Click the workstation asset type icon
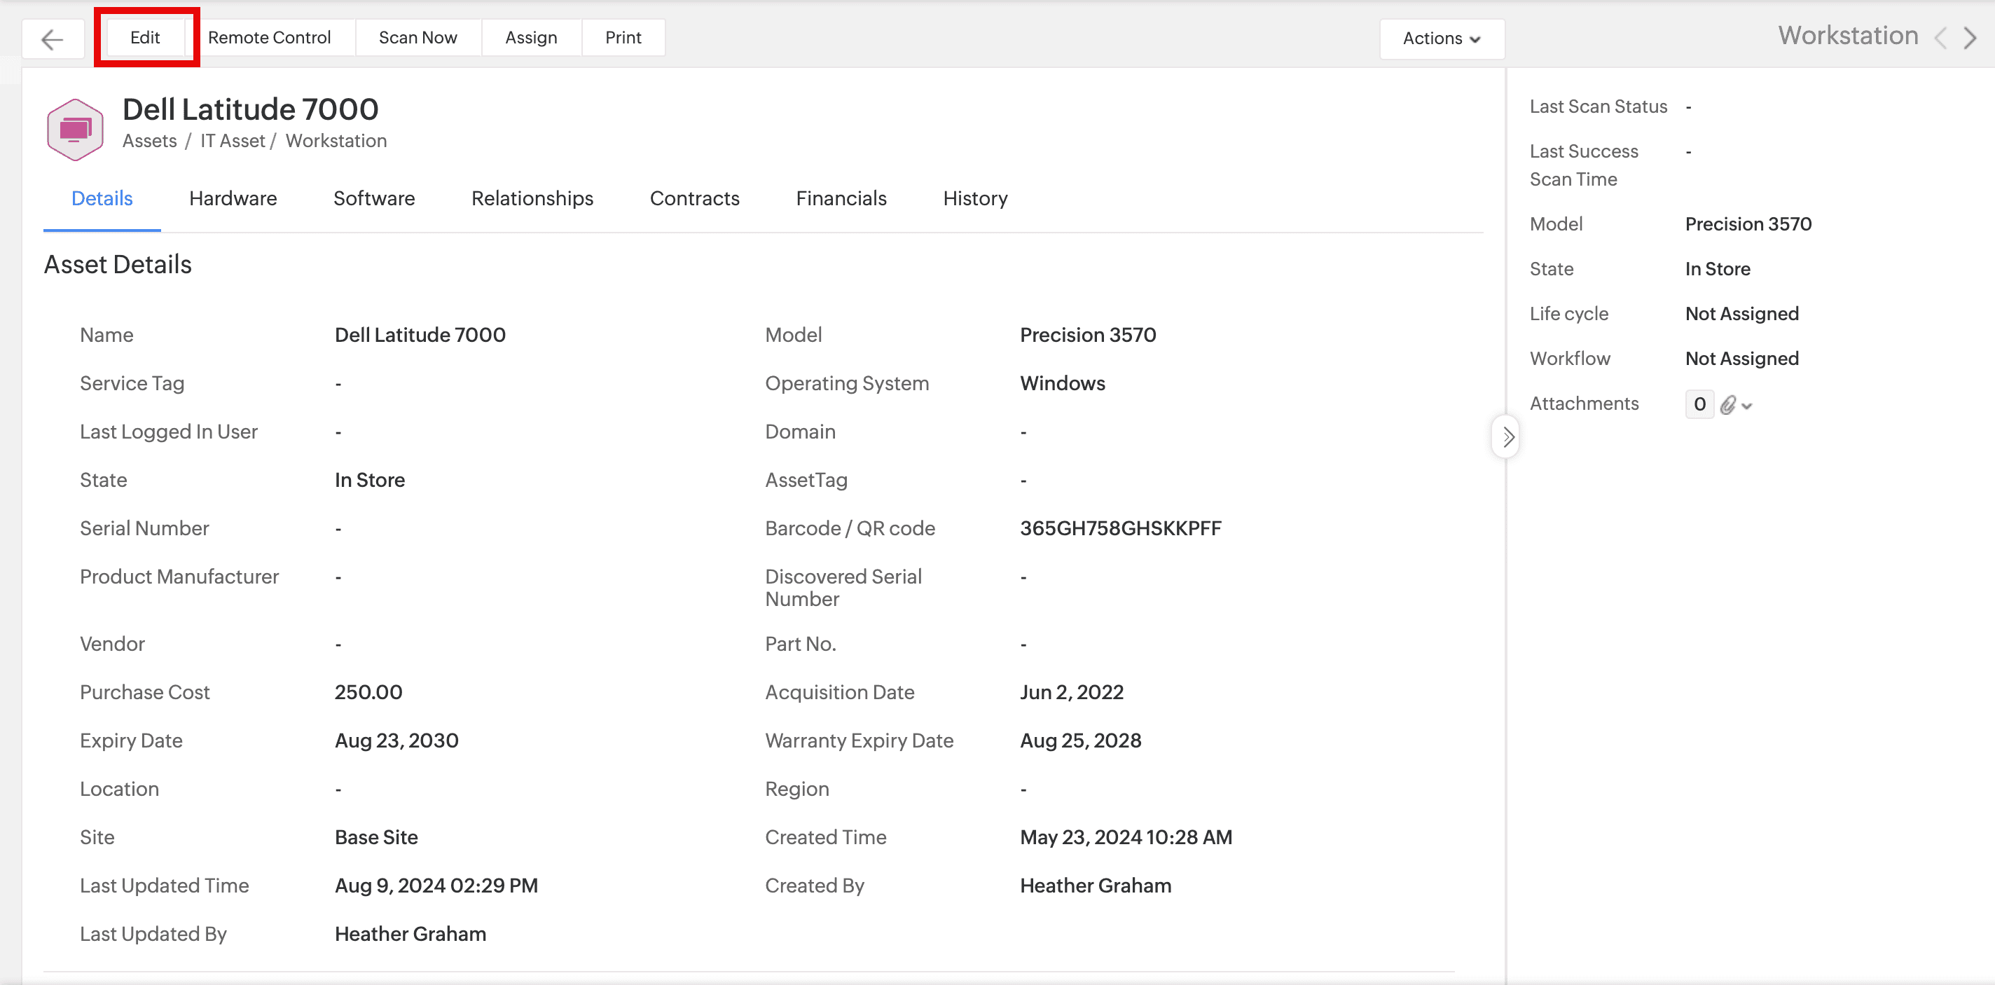This screenshot has height=985, width=1995. pyautogui.click(x=75, y=130)
